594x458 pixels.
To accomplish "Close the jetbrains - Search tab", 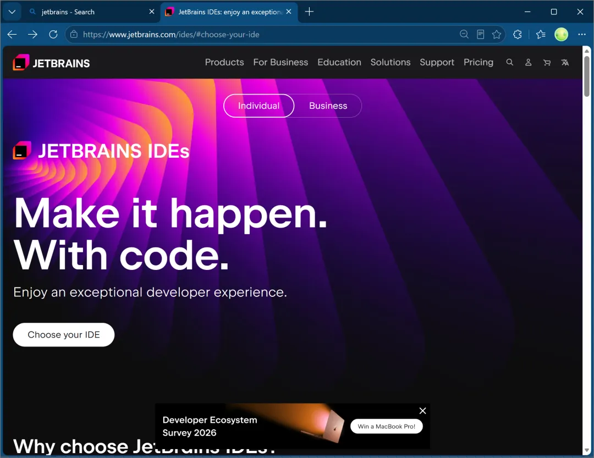I will point(152,12).
